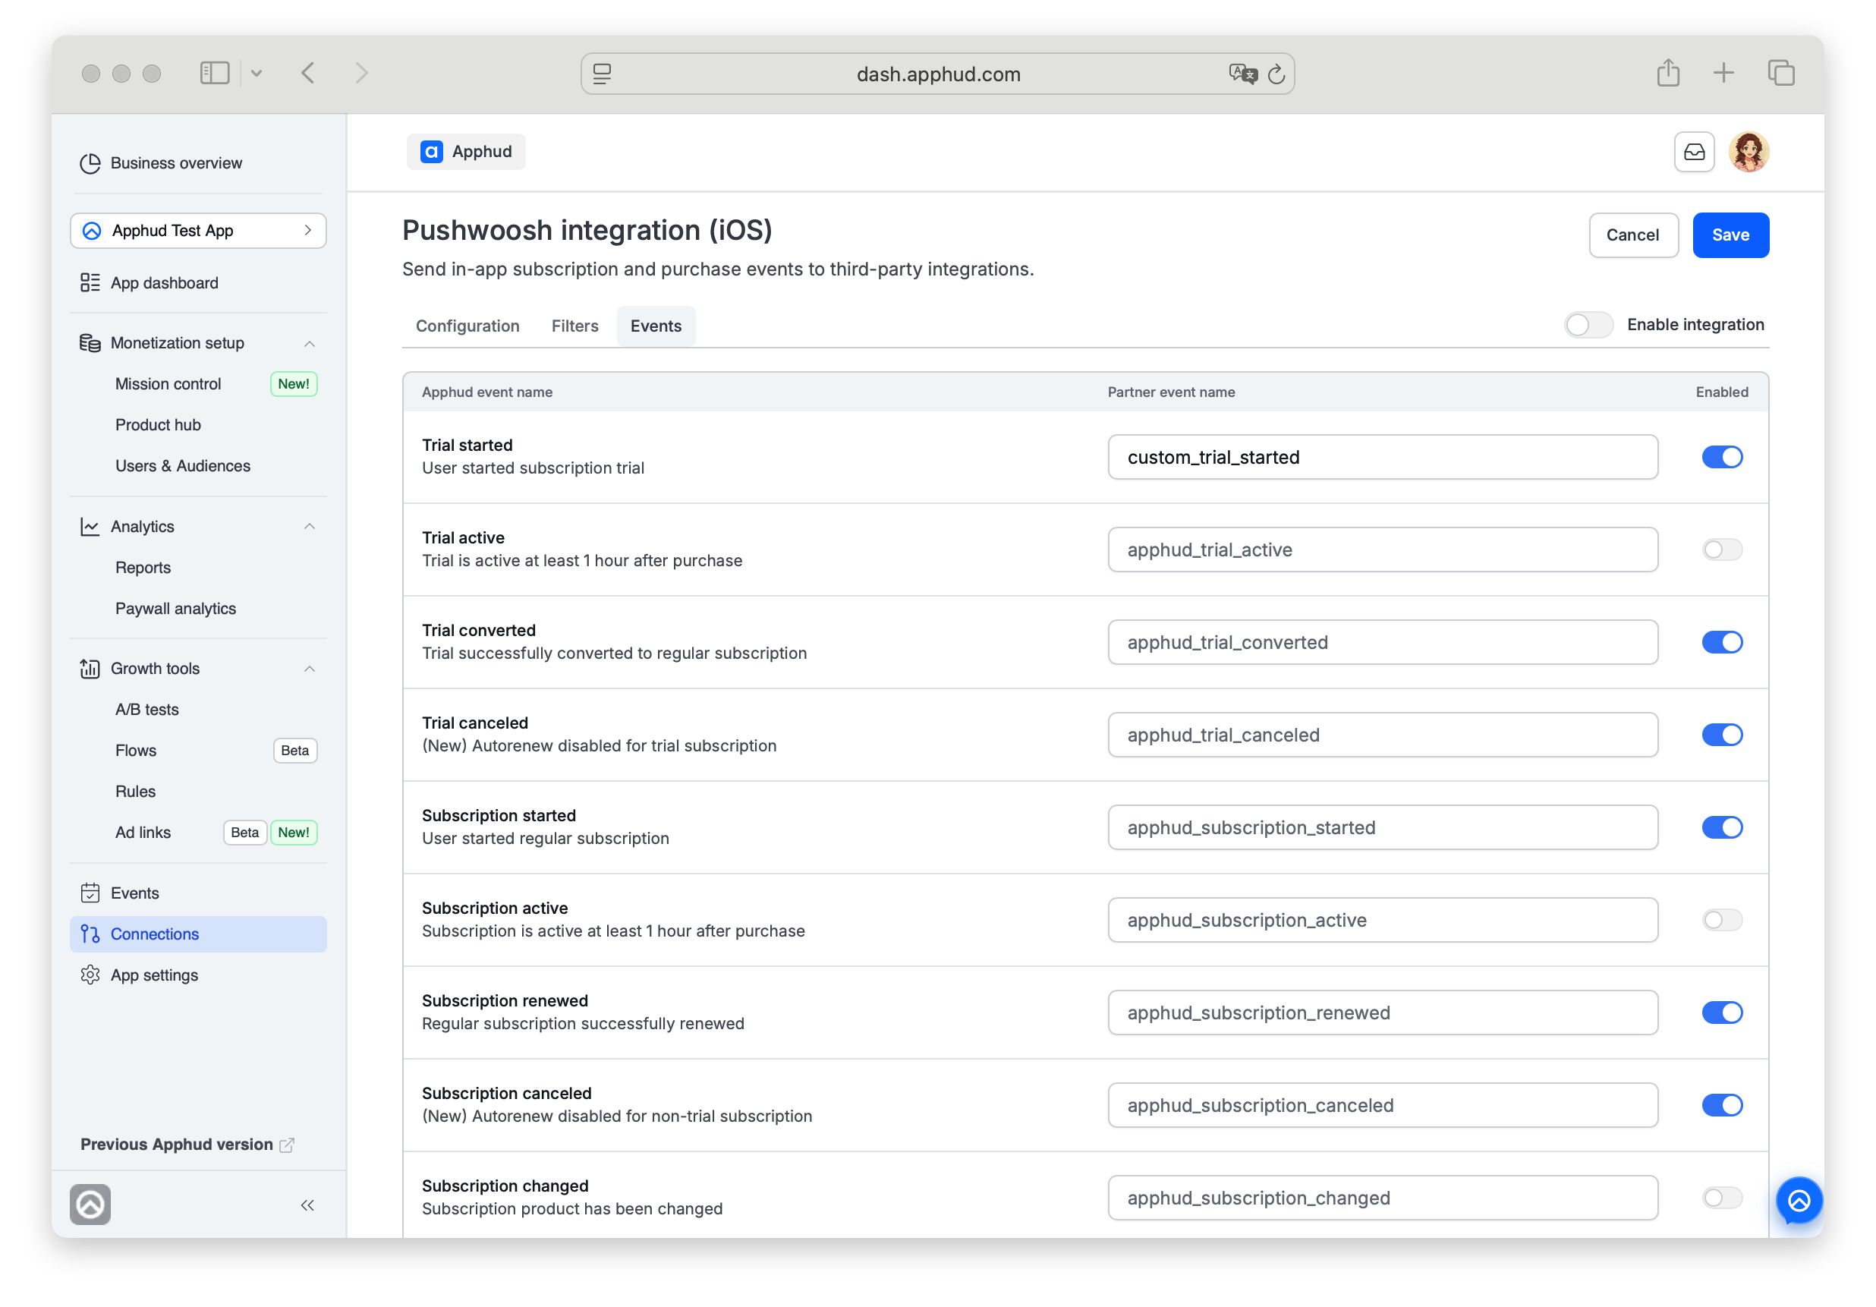1876x1307 pixels.
Task: Collapse the sidebar with double chevron icon
Action: [x=307, y=1205]
